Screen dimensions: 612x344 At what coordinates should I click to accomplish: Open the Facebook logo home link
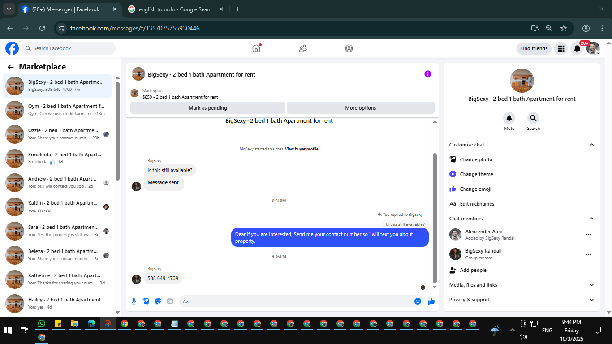12,48
